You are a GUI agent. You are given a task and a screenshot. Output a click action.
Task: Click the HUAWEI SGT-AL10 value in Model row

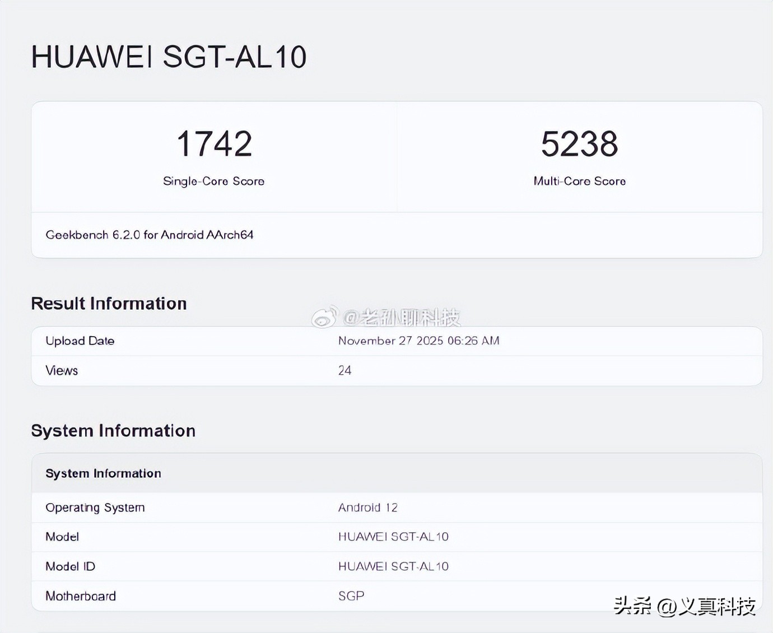pos(393,537)
